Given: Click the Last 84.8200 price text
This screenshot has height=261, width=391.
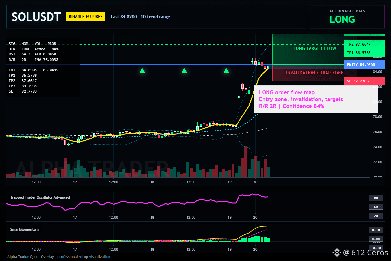Looking at the screenshot, I should pos(124,17).
